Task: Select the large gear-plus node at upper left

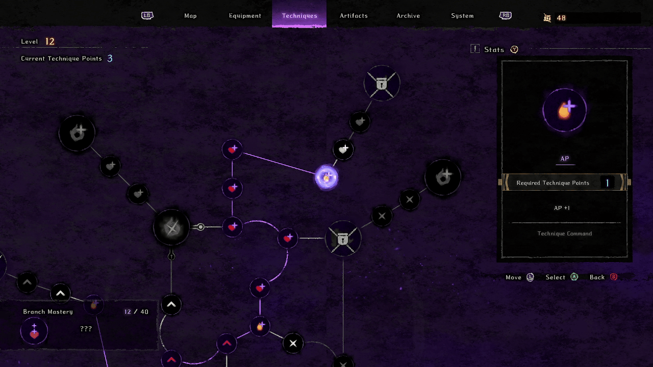Action: tap(77, 133)
